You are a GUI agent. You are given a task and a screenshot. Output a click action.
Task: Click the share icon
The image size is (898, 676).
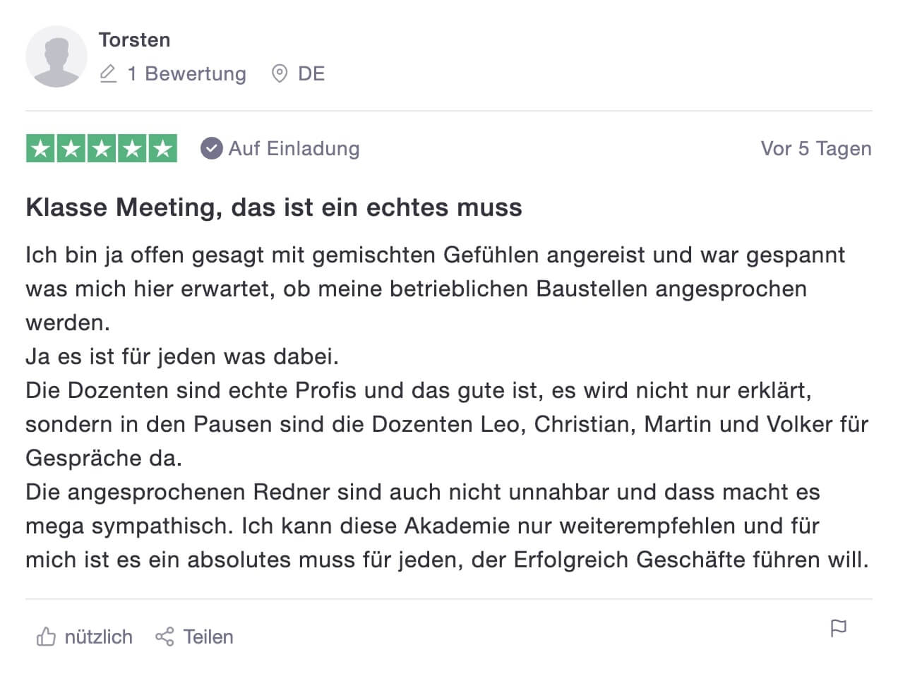tap(164, 636)
